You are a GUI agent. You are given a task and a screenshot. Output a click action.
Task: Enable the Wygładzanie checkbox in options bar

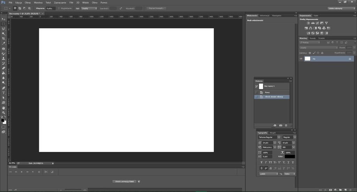pos(59,8)
